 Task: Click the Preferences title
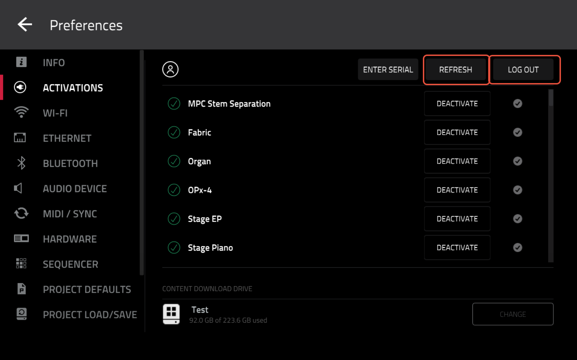(86, 25)
